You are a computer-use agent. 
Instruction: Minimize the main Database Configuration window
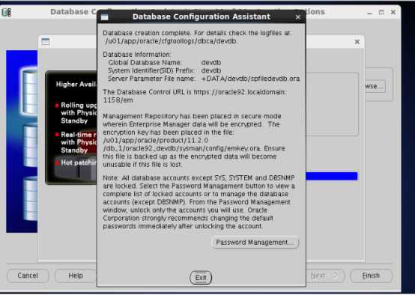[369, 13]
